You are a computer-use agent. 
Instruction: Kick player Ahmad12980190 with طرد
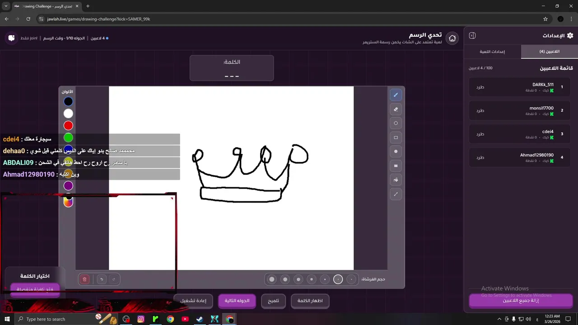pyautogui.click(x=480, y=158)
